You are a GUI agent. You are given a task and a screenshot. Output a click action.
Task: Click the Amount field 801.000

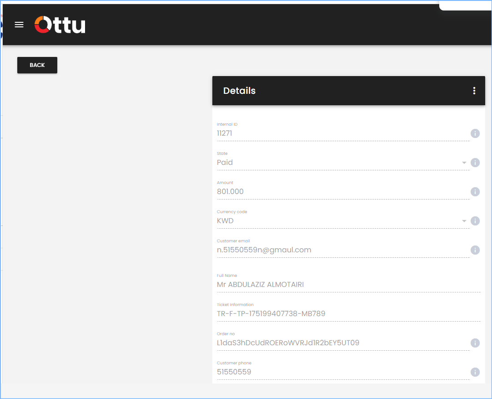coord(343,191)
